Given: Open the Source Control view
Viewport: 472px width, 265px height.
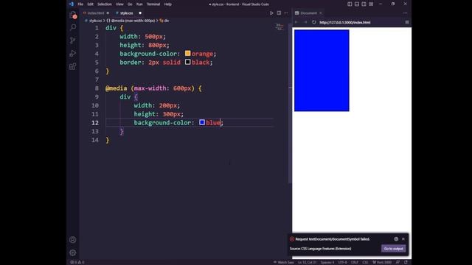Looking at the screenshot, I should click(x=73, y=40).
